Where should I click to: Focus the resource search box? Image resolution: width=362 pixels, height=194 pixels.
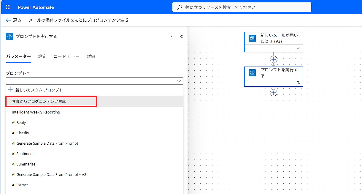(x=242, y=7)
